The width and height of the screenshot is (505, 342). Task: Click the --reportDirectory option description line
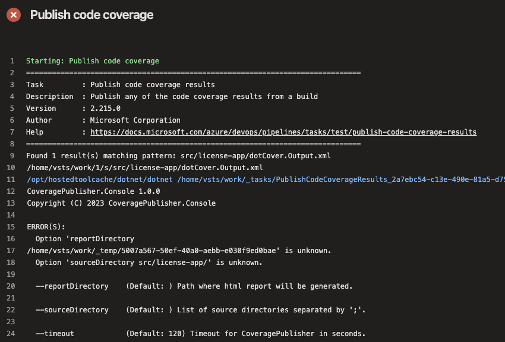tap(190, 286)
